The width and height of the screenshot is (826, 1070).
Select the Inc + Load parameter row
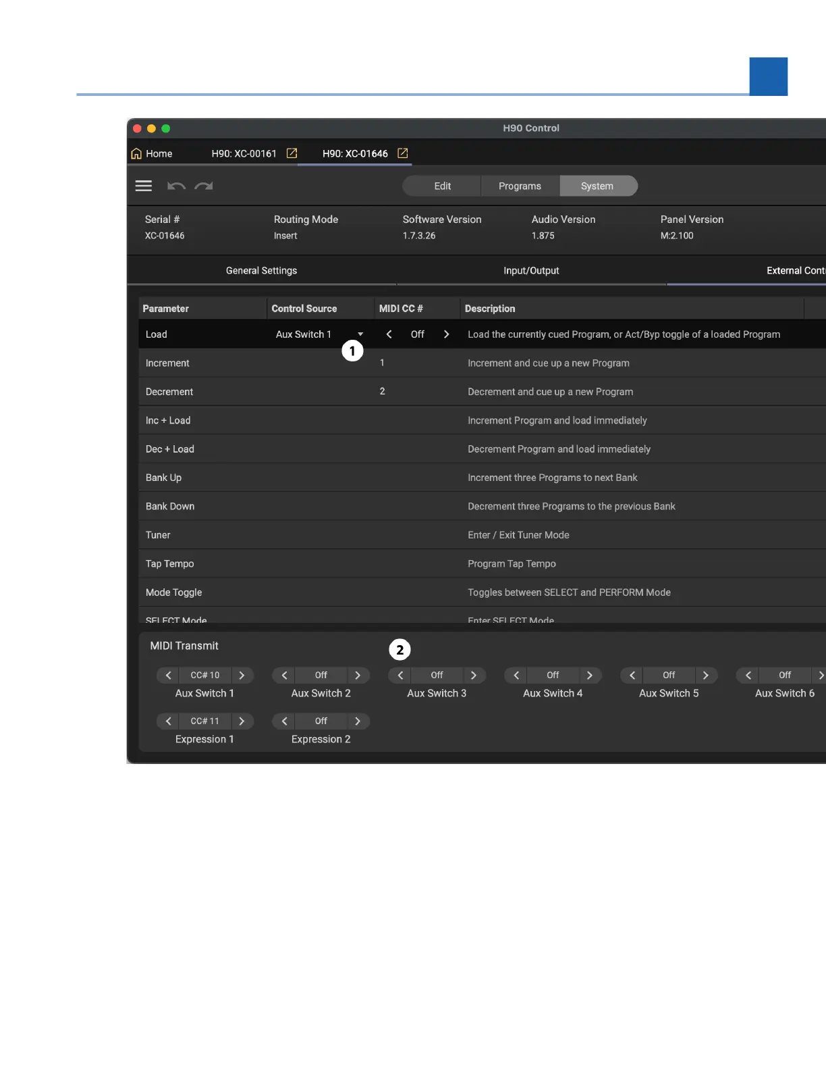(482, 420)
